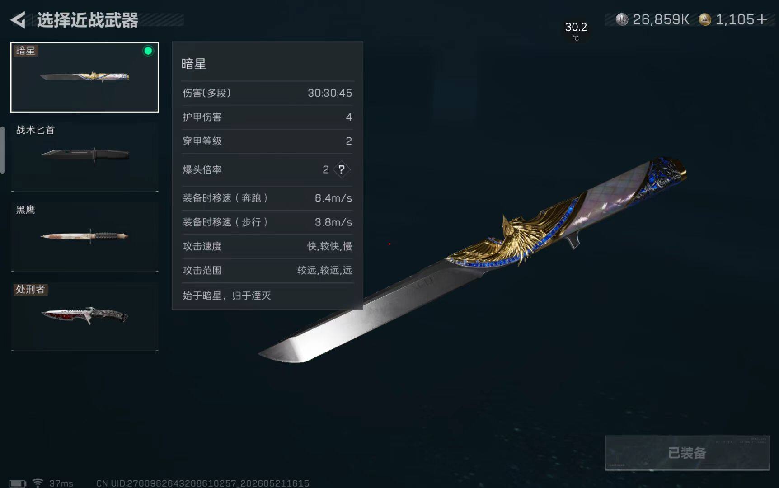Screen dimensions: 779x488
Task: Click the silver currency coin icon
Action: point(622,19)
